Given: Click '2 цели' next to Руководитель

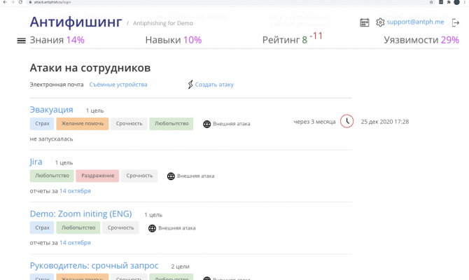Looking at the screenshot, I should [180, 267].
